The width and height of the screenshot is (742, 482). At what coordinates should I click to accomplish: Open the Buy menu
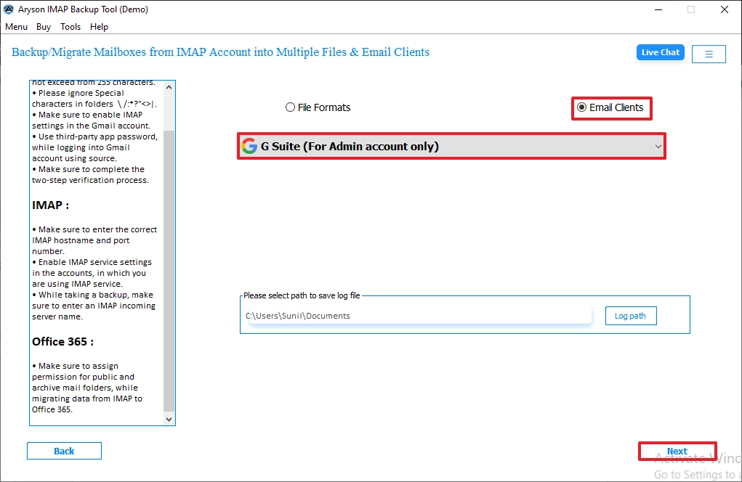[44, 27]
